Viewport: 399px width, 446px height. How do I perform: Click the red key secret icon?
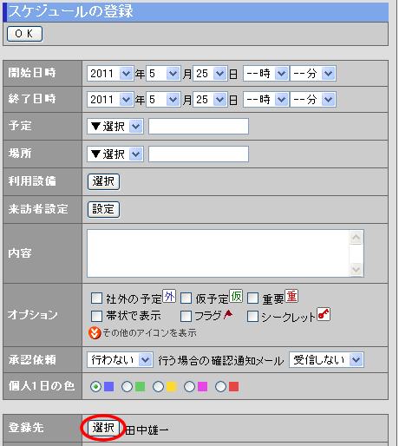[x=324, y=314]
